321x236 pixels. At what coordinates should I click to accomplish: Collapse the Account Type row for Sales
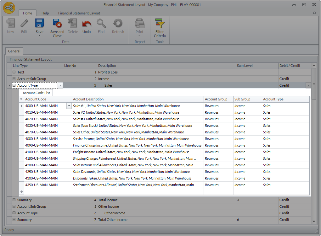(x=14, y=85)
